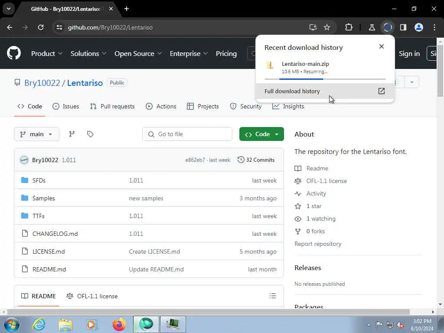Image resolution: width=444 pixels, height=333 pixels.
Task: Bookmark this page with star icon
Action: point(327,27)
